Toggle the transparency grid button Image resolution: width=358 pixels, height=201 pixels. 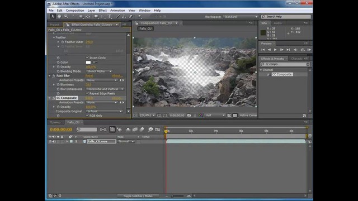235,116
